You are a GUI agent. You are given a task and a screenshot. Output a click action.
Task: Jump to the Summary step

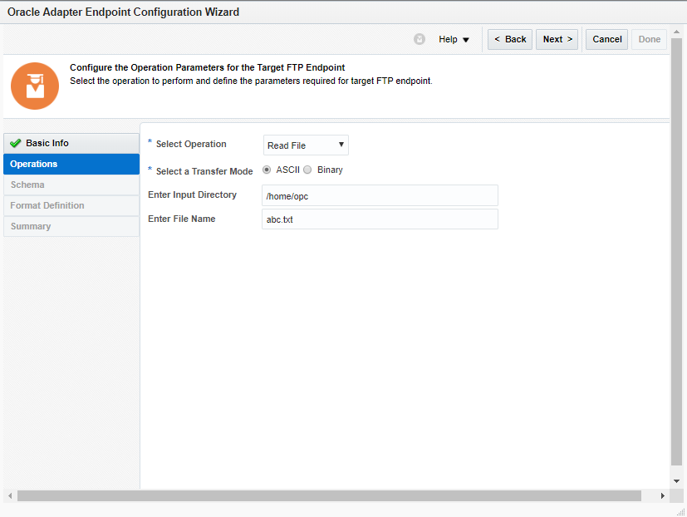[71, 226]
